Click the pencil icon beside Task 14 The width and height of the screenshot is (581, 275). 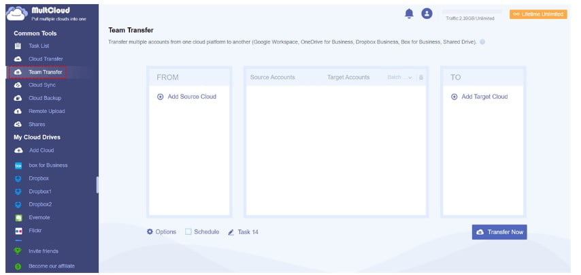[231, 232]
